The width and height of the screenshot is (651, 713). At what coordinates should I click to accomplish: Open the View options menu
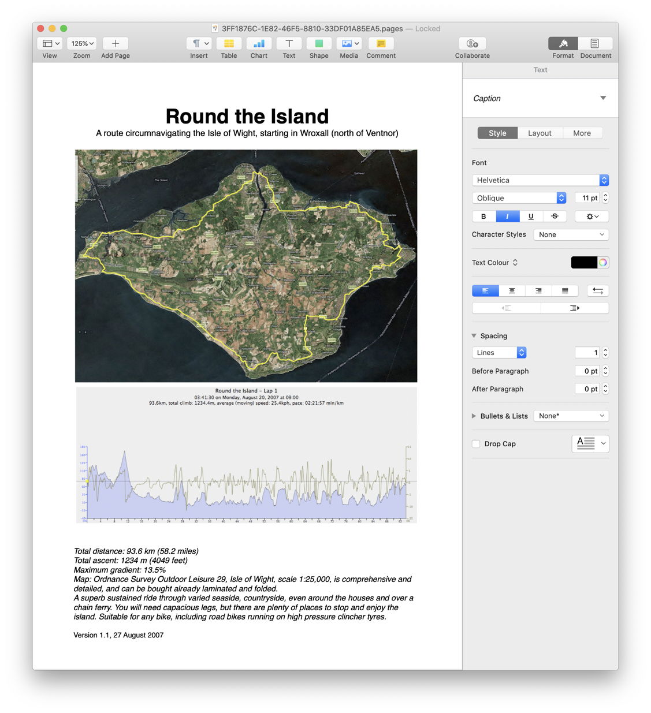(x=50, y=43)
